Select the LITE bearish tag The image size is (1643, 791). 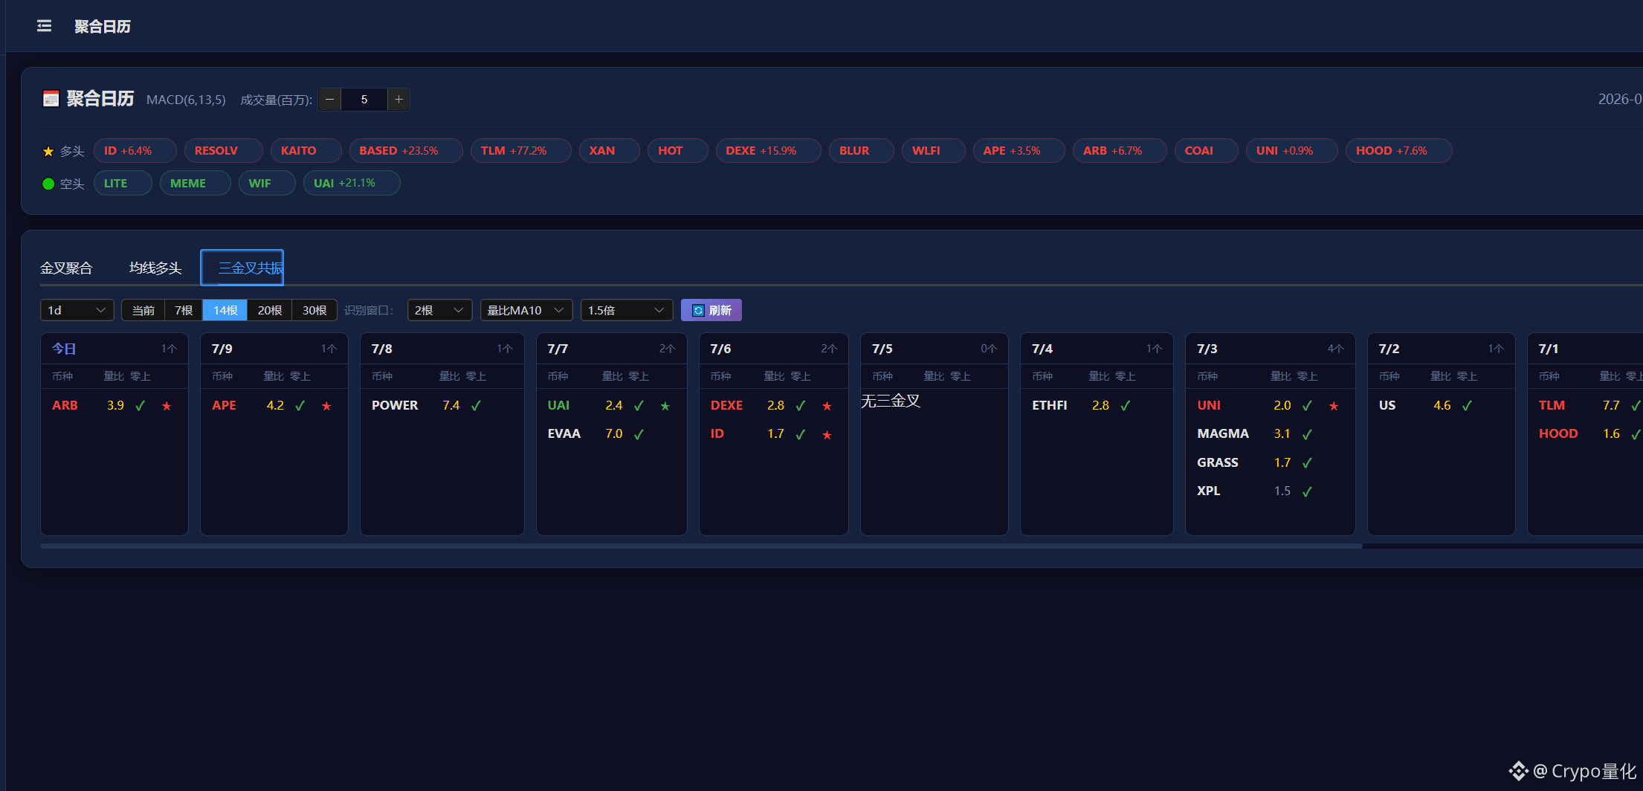pos(123,183)
